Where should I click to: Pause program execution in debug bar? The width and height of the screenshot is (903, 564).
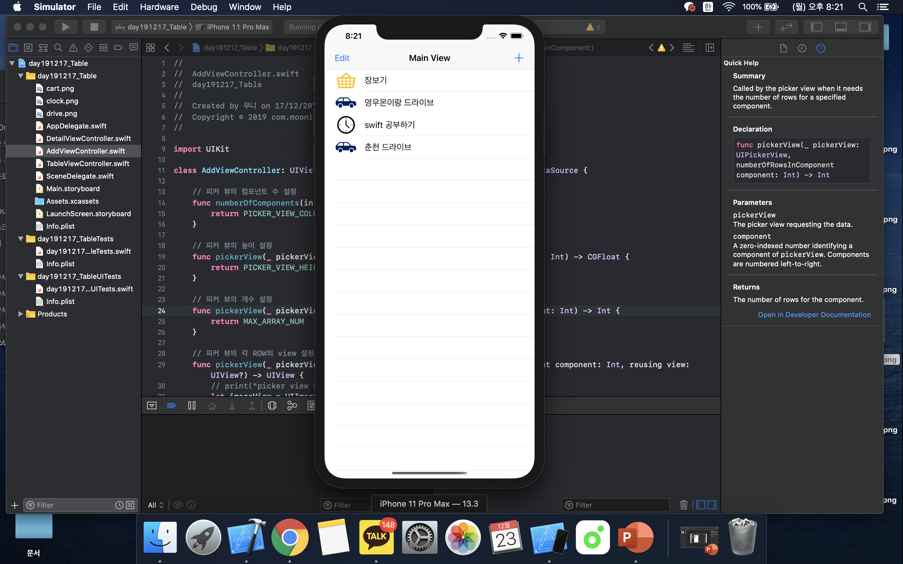click(x=192, y=405)
